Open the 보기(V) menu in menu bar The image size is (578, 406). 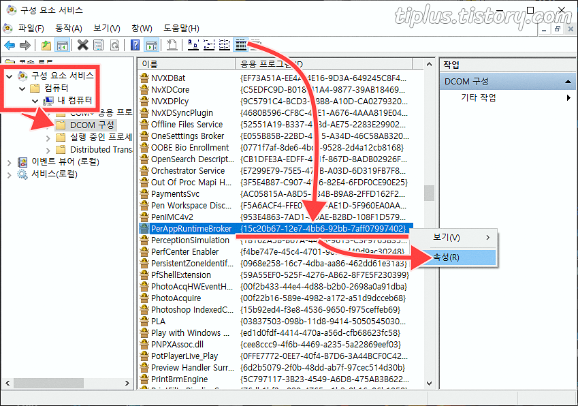point(106,29)
